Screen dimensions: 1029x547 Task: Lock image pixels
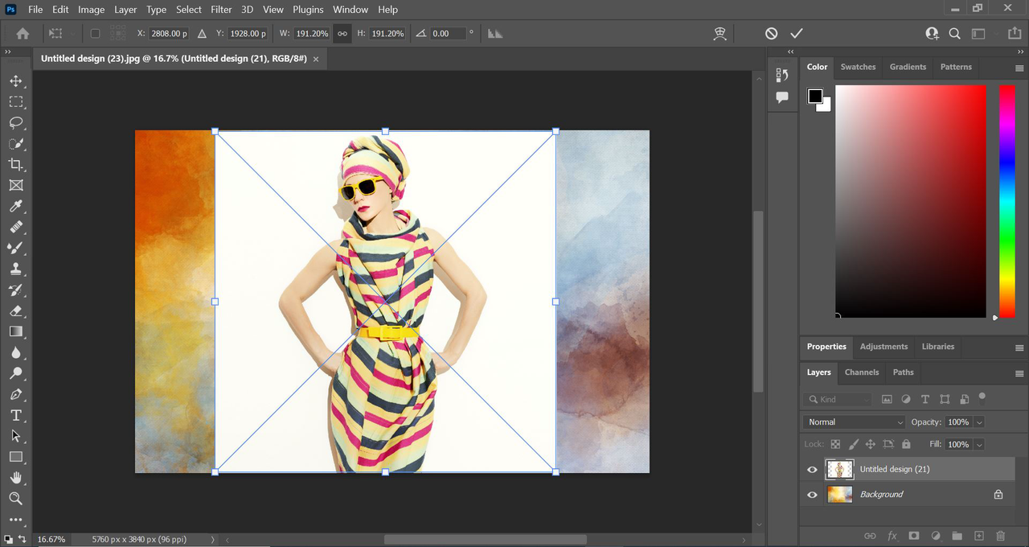(x=854, y=444)
